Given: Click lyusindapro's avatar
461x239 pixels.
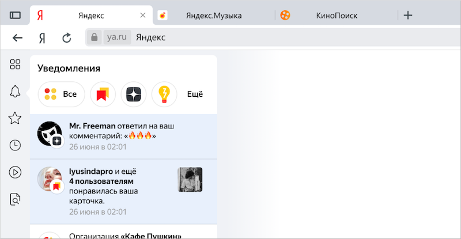Looking at the screenshot, I should coord(50,179).
